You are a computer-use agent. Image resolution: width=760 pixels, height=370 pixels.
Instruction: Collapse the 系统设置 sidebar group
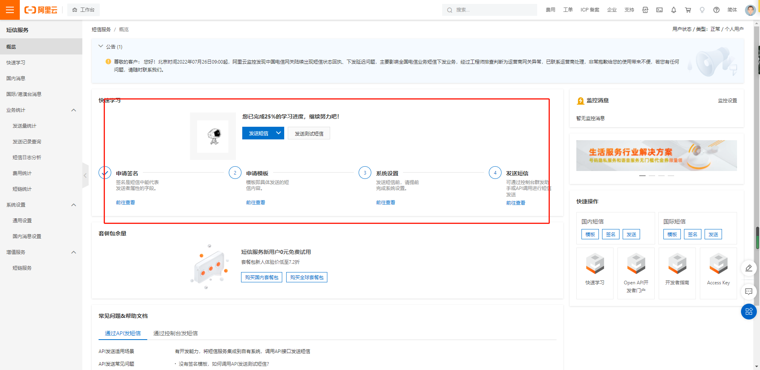pos(74,205)
